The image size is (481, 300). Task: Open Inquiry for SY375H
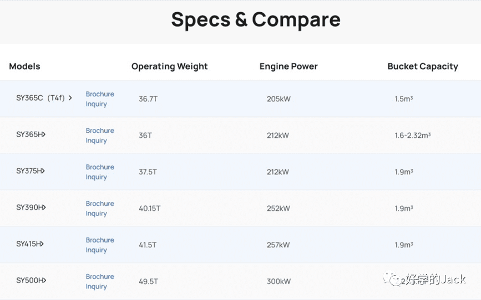(97, 177)
